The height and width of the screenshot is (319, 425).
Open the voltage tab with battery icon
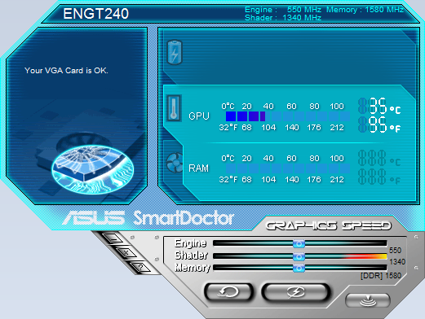175,52
